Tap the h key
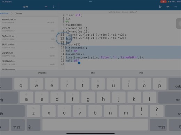 coord(103,98)
